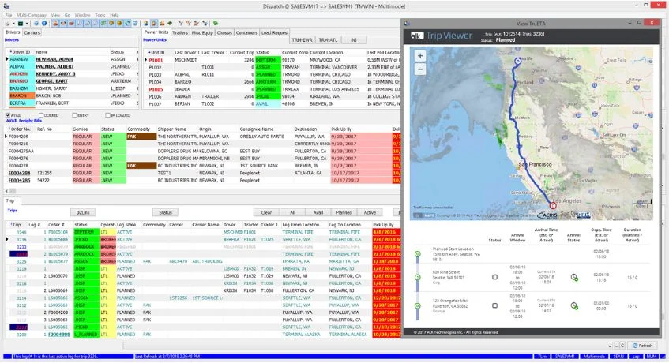Viewport: 669px width, 363px height.
Task: Open the Multi-Company menu
Action: [x=31, y=15]
